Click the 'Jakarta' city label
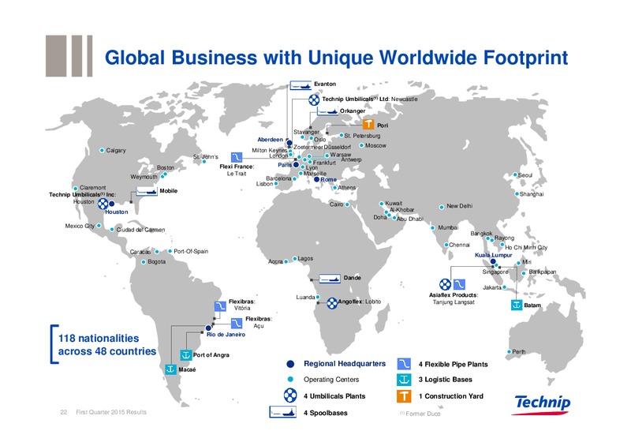Image resolution: width=631 pixels, height=446 pixels. (x=491, y=287)
